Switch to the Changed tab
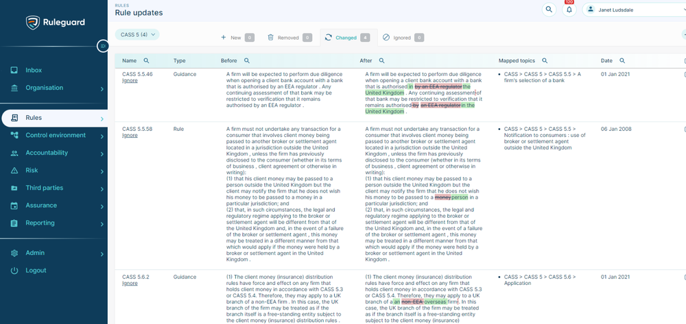This screenshot has height=324, width=686. [x=348, y=38]
